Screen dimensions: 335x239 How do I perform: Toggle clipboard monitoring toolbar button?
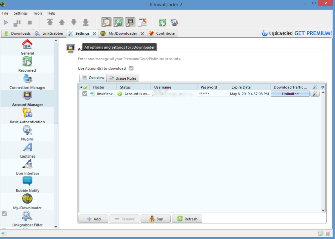106,22
